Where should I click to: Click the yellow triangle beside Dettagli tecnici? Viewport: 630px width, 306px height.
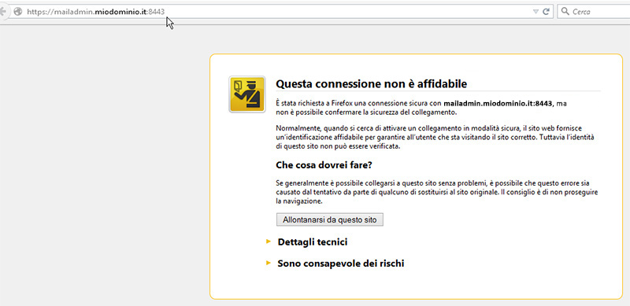269,241
